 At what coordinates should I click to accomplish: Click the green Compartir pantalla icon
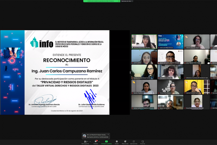tap(106, 141)
